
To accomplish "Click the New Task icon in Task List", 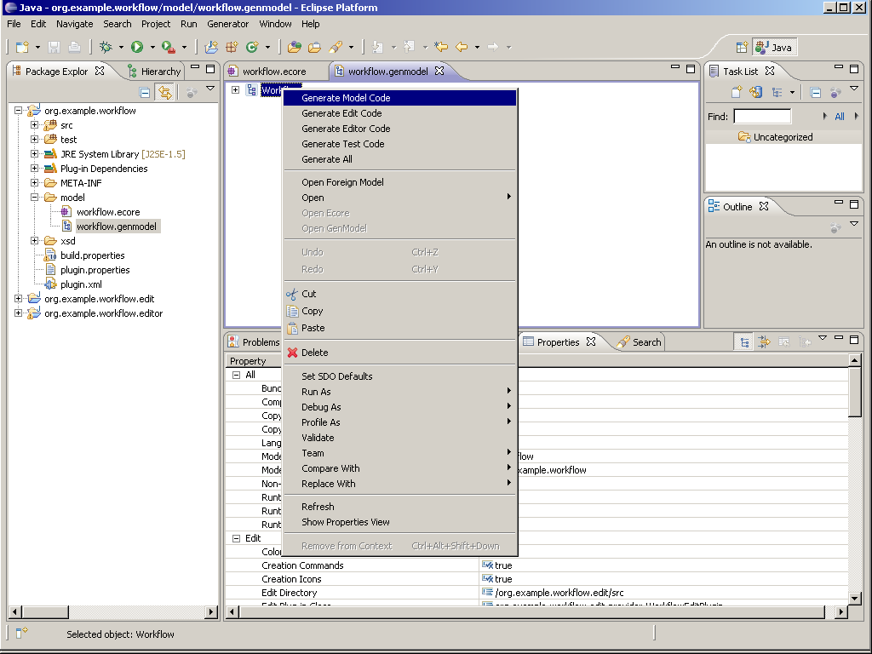I will tap(737, 93).
